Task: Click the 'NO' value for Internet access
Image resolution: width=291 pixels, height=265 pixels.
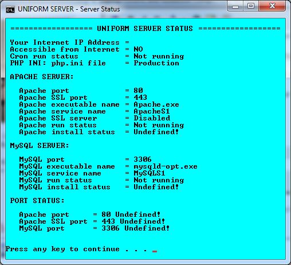Action: click(x=138, y=49)
